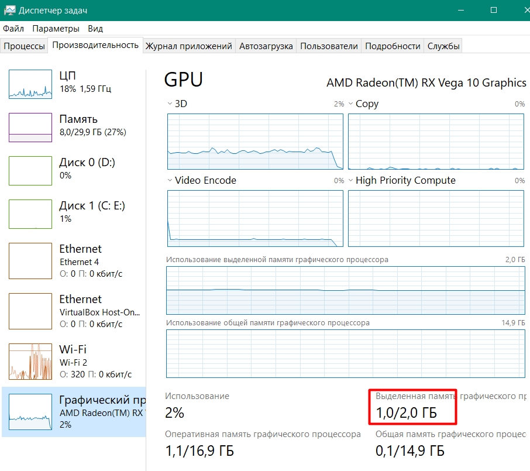This screenshot has width=530, height=471.
Task: Open the Вид menu
Action: pos(95,28)
